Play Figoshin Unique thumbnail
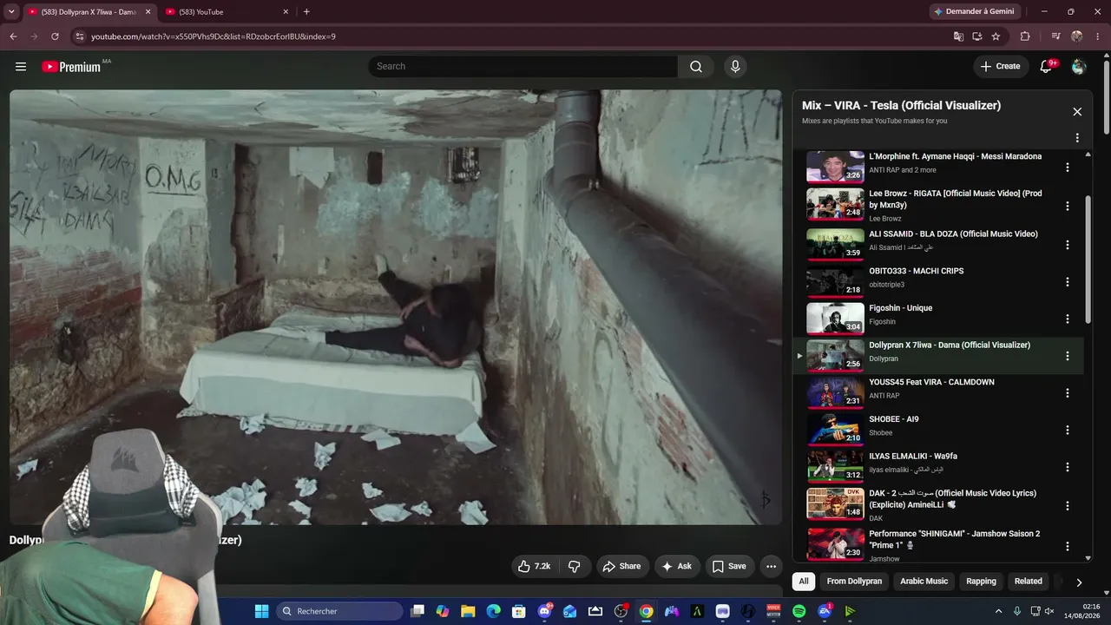This screenshot has height=625, width=1111. pyautogui.click(x=835, y=319)
